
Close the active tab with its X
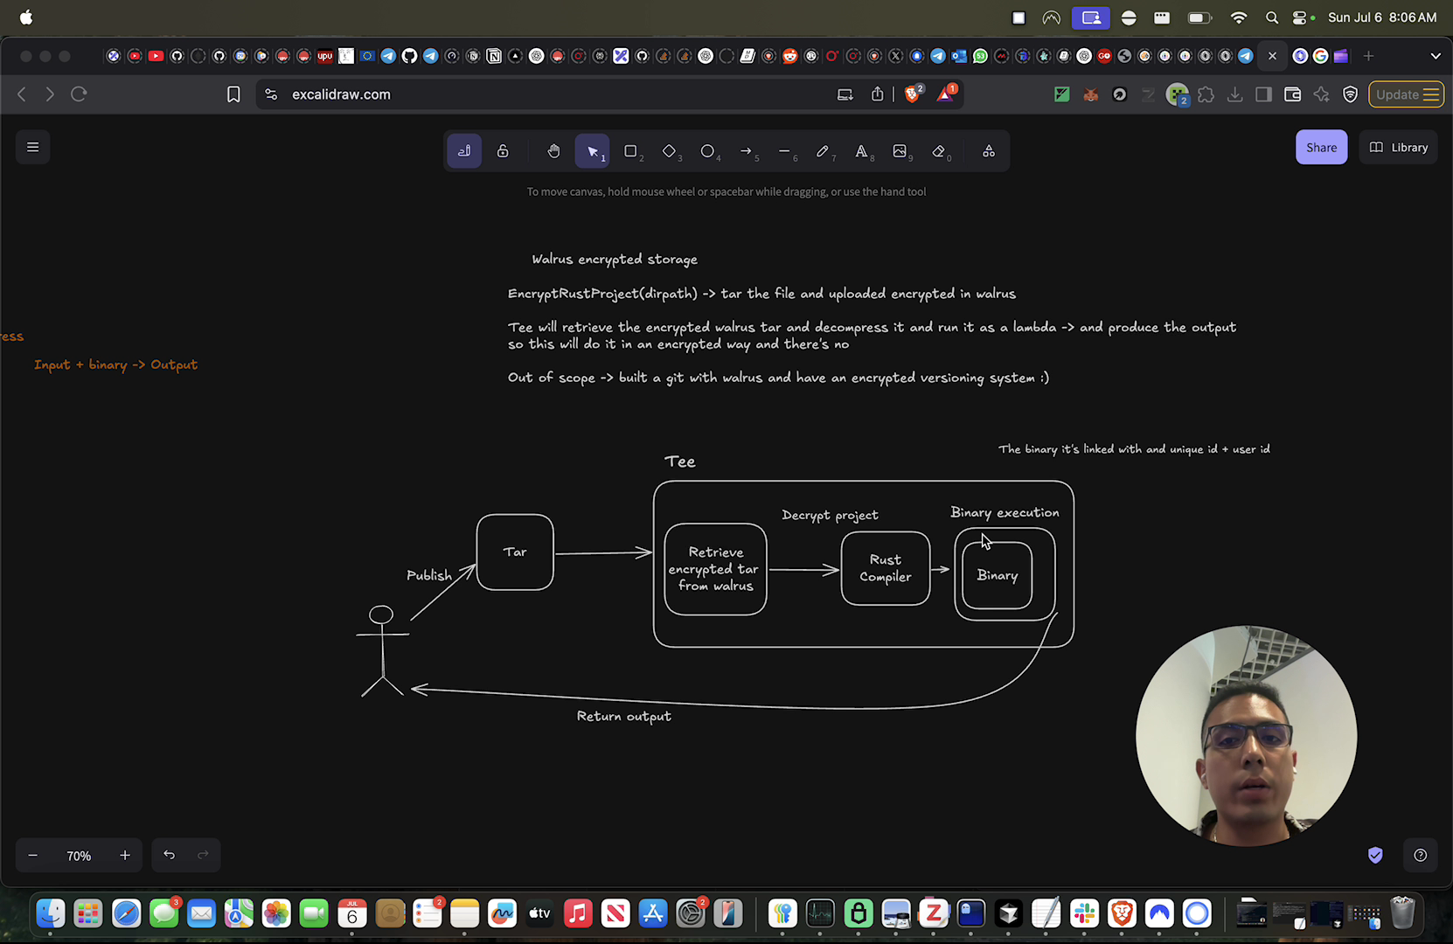[1272, 56]
